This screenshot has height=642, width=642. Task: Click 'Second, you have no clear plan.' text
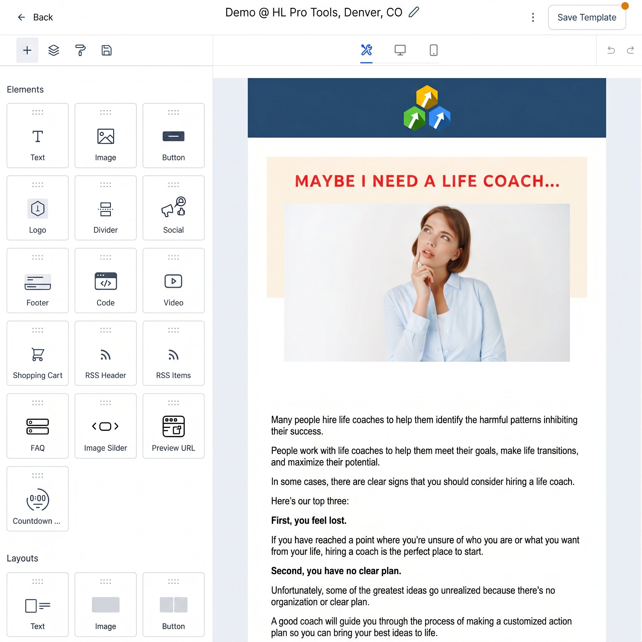pos(336,571)
